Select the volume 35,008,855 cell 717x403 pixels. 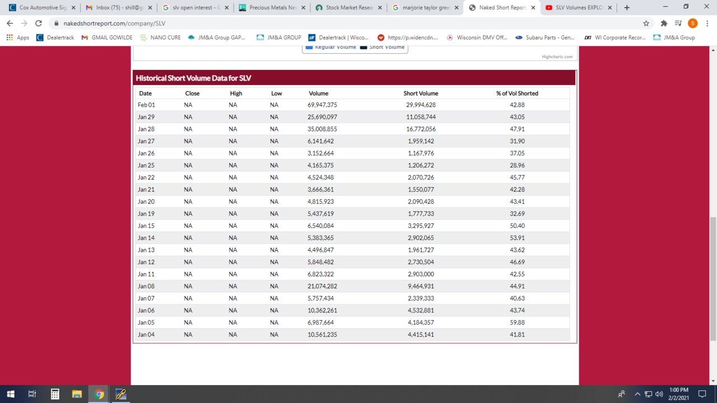pos(322,129)
